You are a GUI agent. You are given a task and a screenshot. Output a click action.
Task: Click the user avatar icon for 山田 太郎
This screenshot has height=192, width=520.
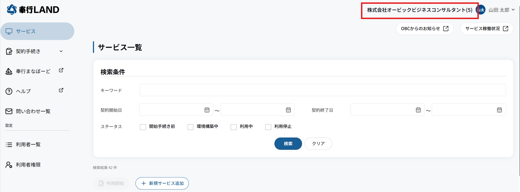pyautogui.click(x=482, y=10)
